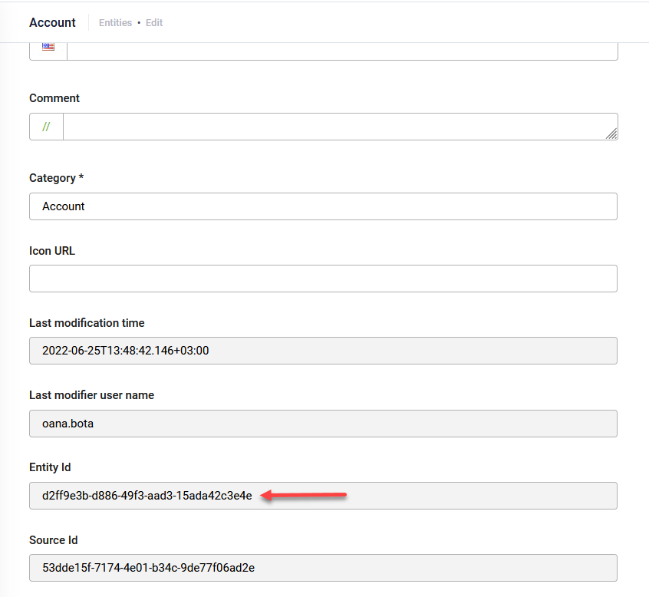
Task: Click the Edit breadcrumb item
Action: tap(154, 23)
